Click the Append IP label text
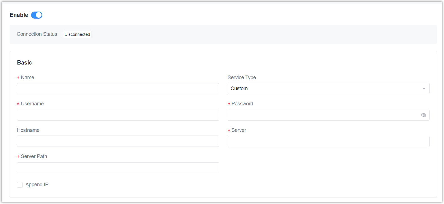Viewport: 444px width, 204px height. [37, 185]
